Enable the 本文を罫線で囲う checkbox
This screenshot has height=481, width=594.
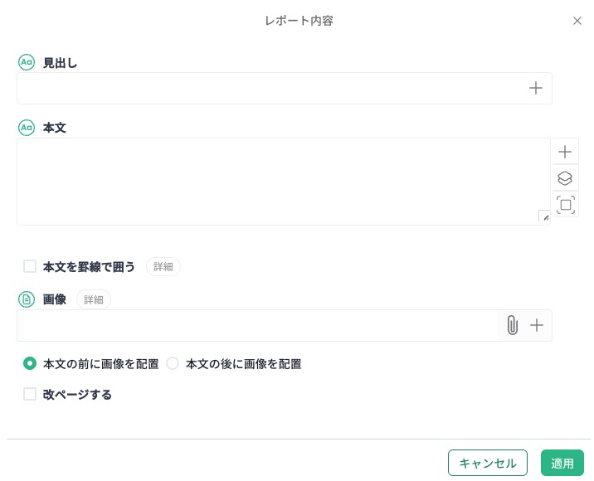30,266
